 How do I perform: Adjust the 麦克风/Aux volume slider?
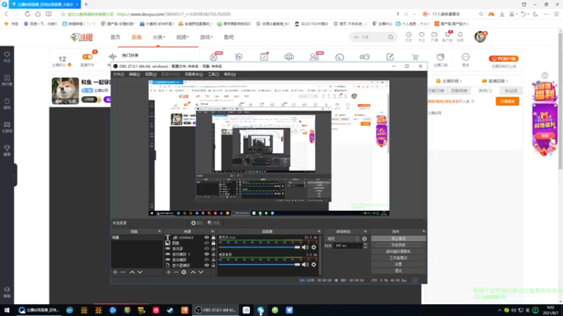tap(259, 247)
